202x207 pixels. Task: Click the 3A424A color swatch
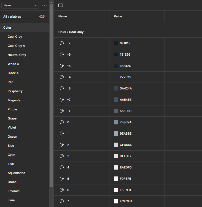pos(116,88)
